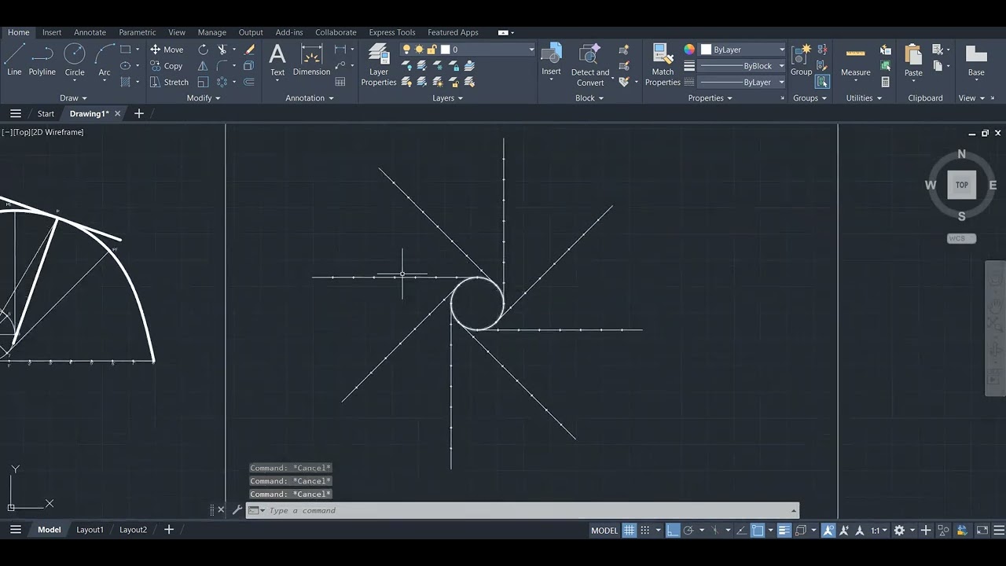Expand the Annotation panel
This screenshot has width=1006, height=566.
[310, 98]
